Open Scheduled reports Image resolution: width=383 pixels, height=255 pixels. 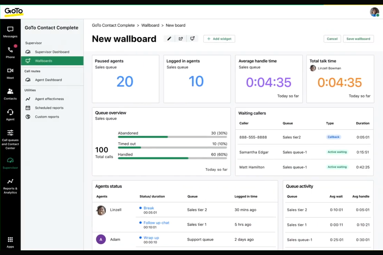[x=52, y=108]
